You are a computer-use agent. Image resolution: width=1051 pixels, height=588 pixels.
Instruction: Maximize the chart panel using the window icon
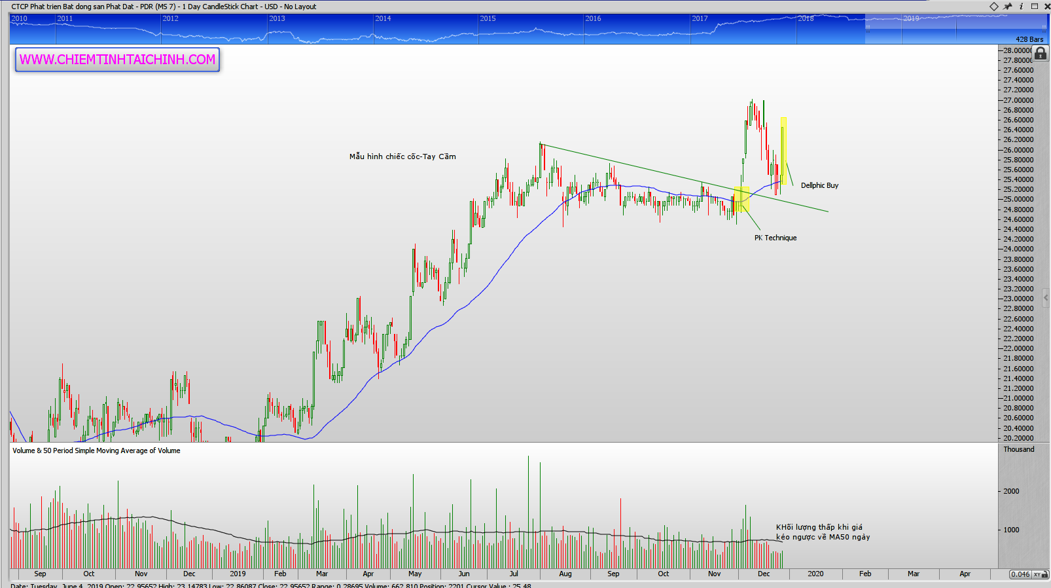(x=1035, y=7)
